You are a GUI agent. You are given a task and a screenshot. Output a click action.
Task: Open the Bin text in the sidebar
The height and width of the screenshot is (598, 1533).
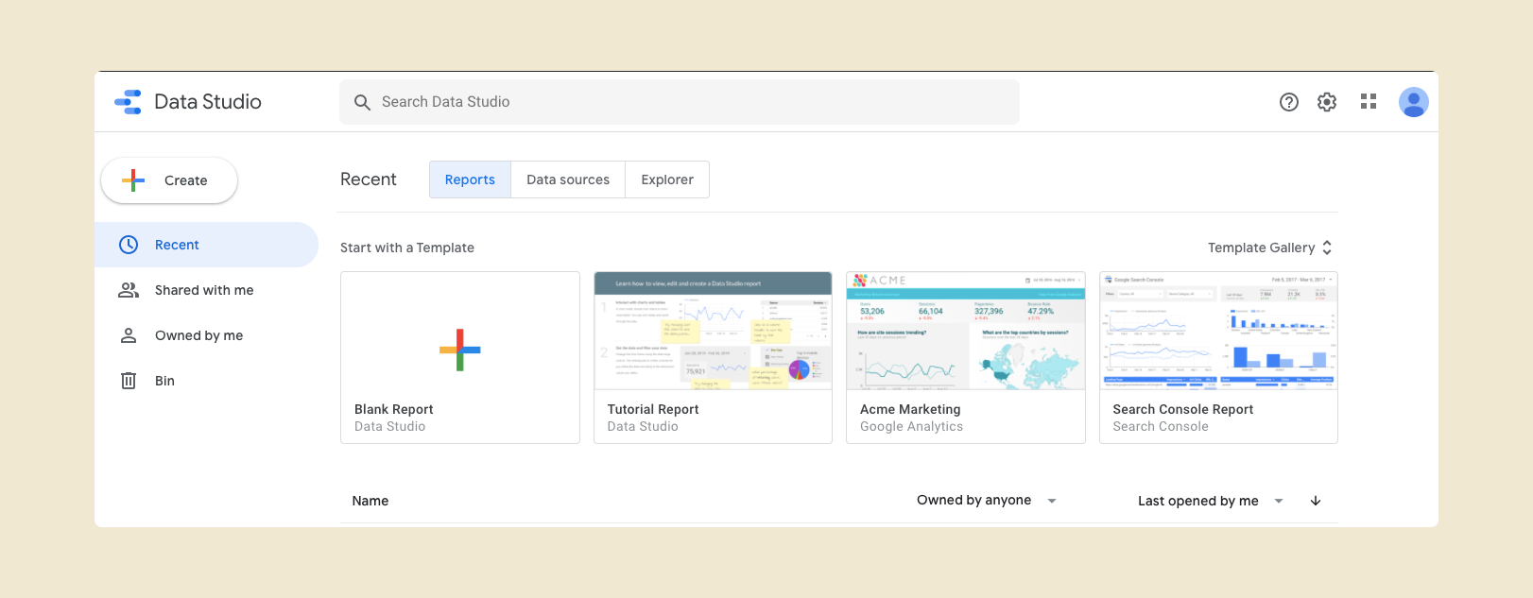tap(164, 381)
